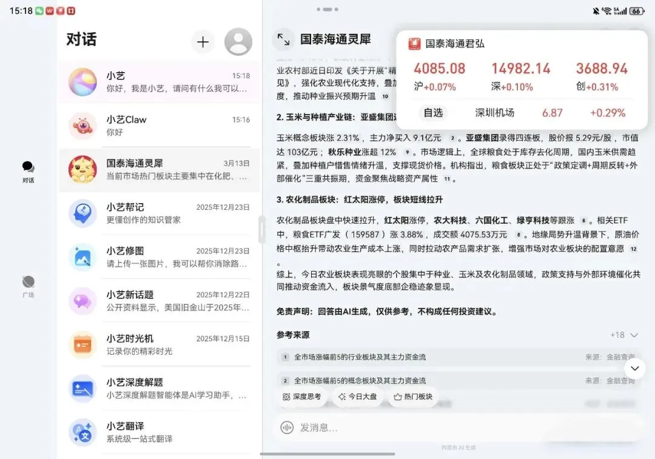The width and height of the screenshot is (655, 459).
Task: Enable the 深度思考 mode chip
Action: pyautogui.click(x=302, y=397)
